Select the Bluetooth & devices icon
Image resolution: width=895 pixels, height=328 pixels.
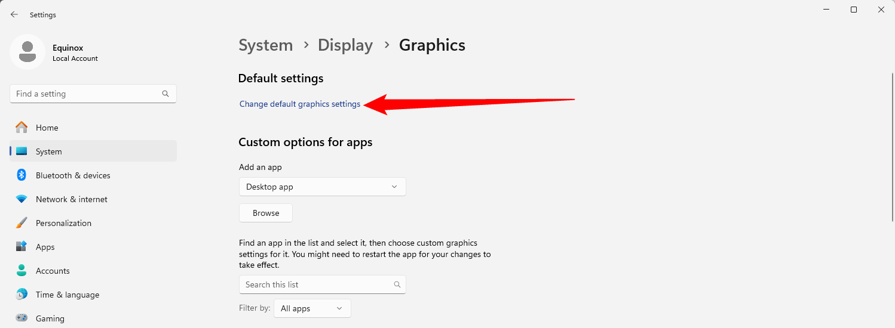point(22,175)
